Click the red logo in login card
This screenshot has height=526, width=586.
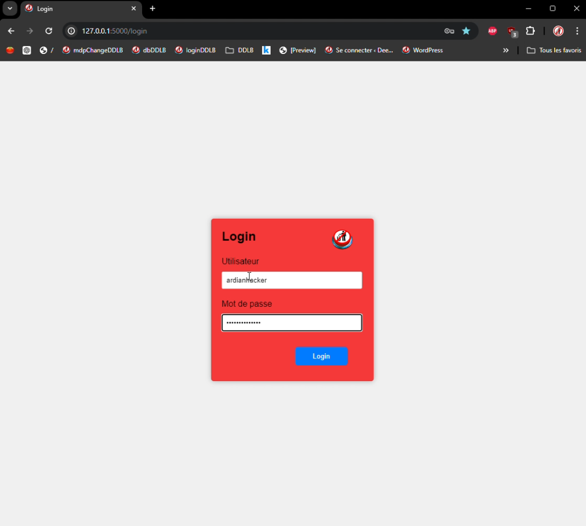(x=342, y=240)
